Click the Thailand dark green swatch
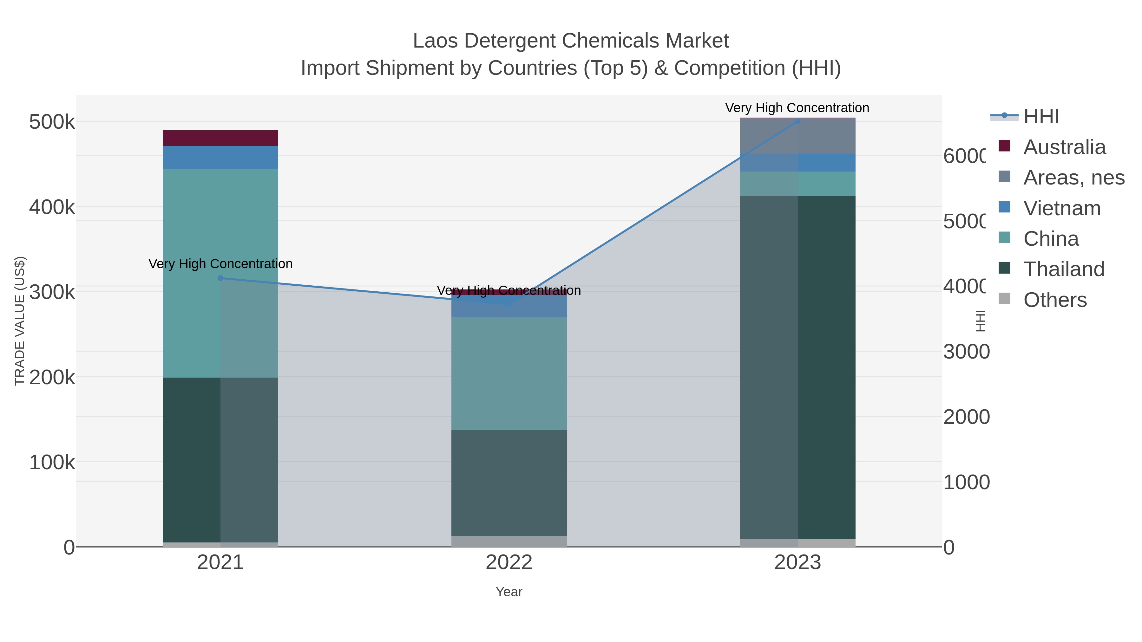This screenshot has width=1142, height=642. point(1004,268)
